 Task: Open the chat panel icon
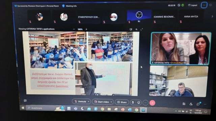[x=198, y=104]
